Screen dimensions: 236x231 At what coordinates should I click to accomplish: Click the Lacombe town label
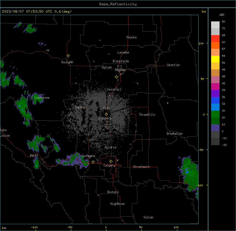[123, 52]
